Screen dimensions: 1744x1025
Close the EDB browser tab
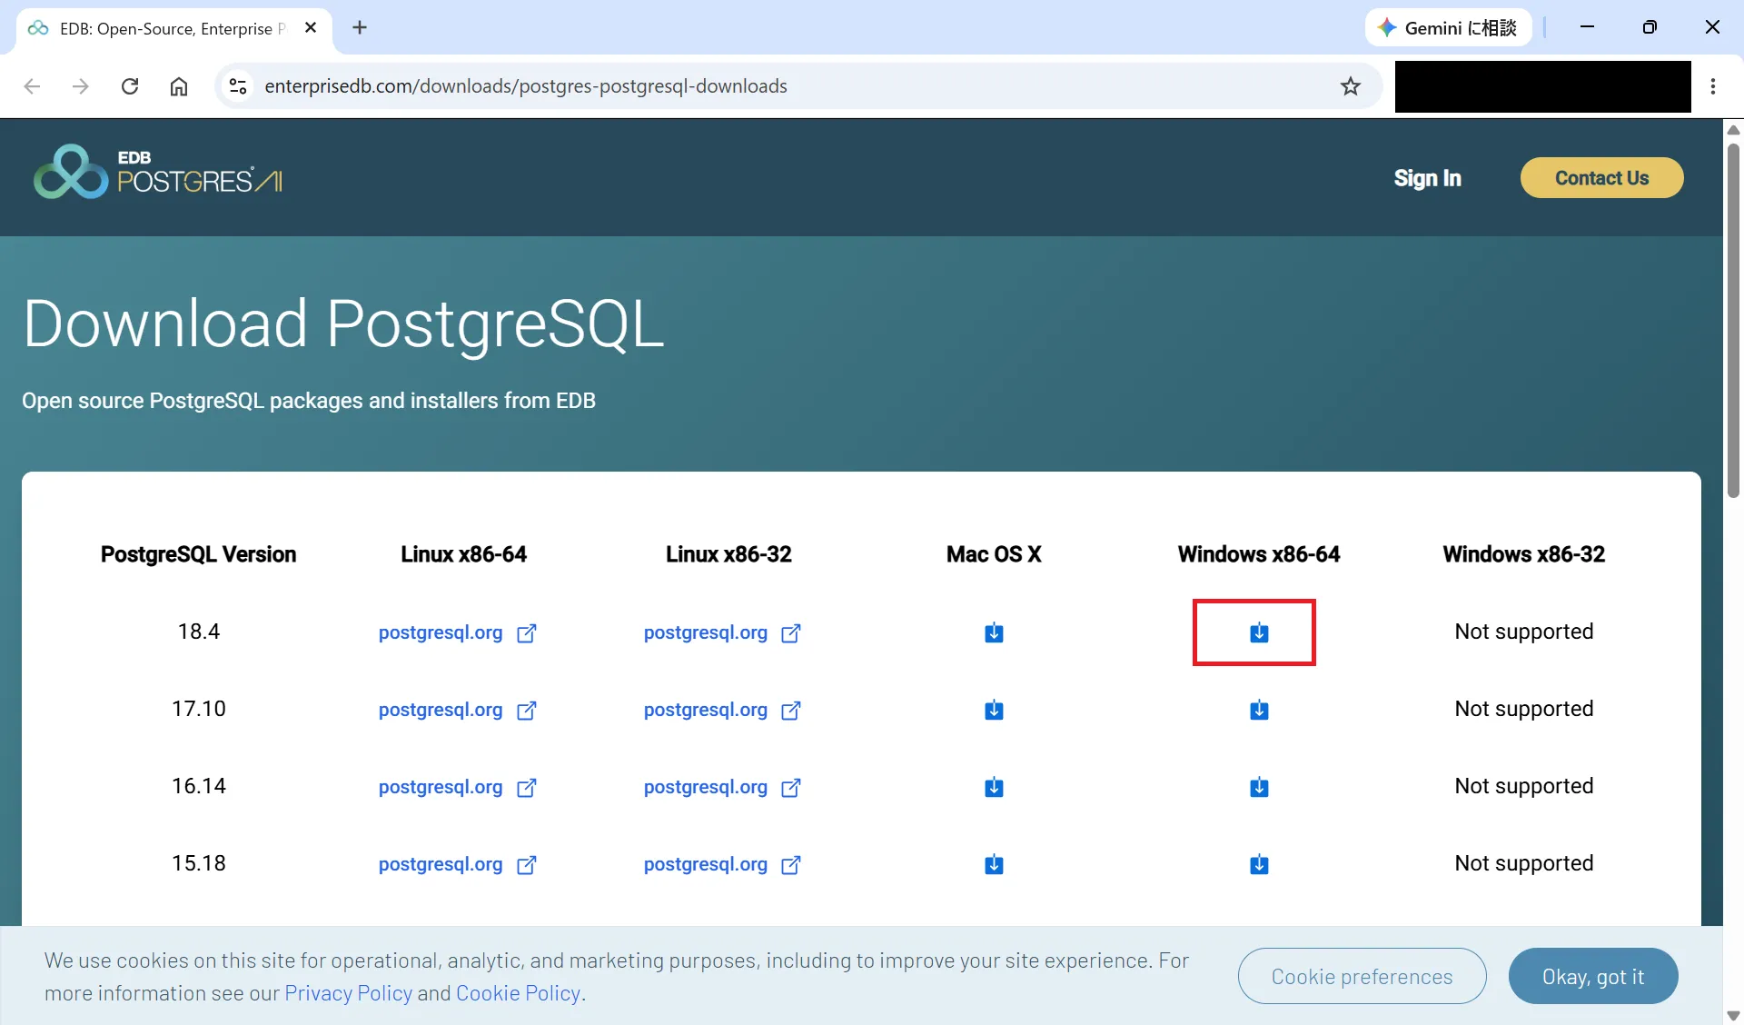(x=311, y=28)
